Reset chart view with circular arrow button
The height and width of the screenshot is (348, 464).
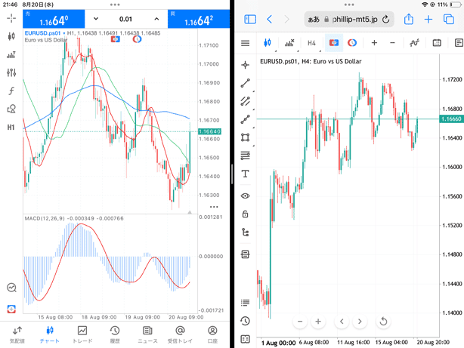(383, 322)
